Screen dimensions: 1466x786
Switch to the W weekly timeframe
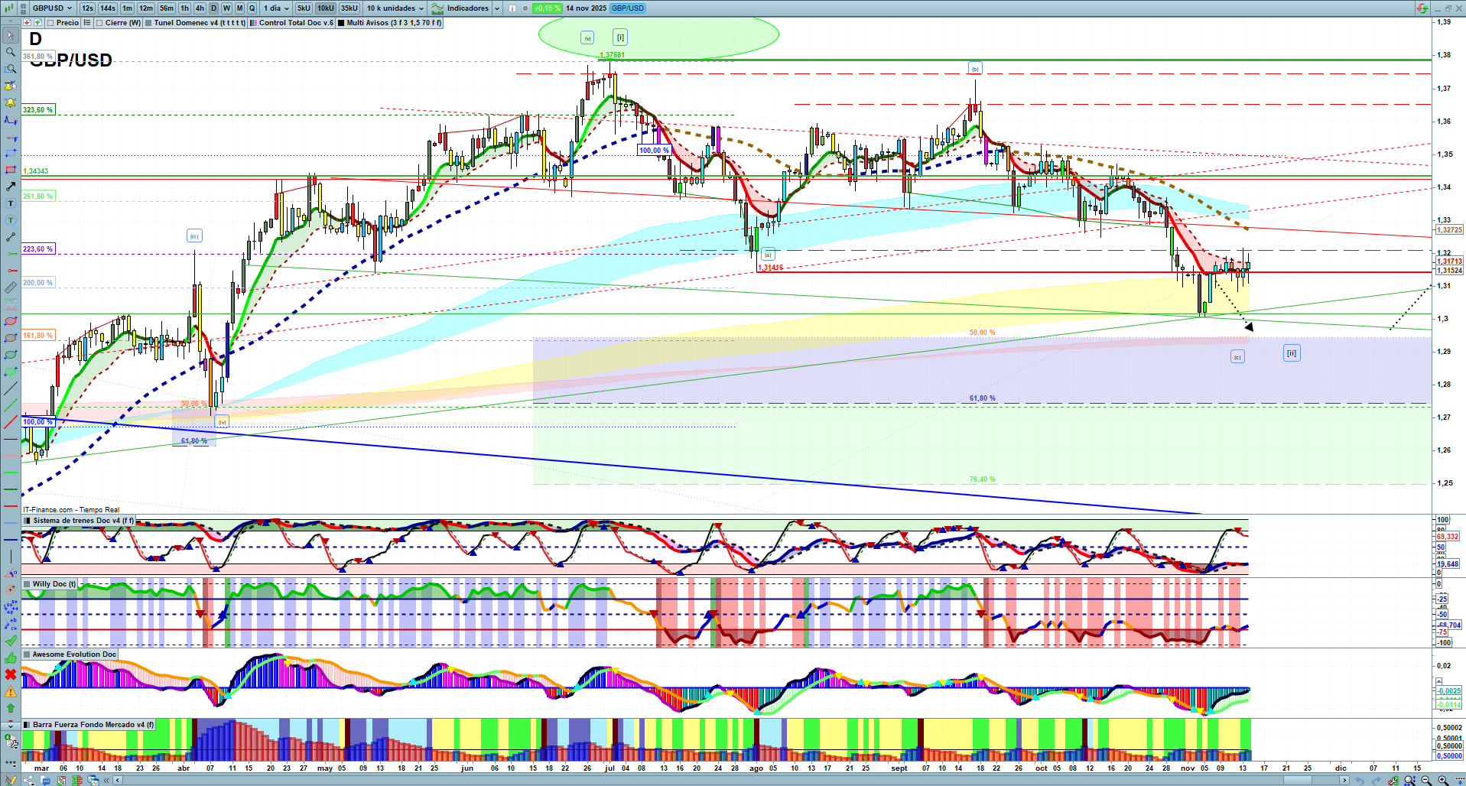coord(226,8)
